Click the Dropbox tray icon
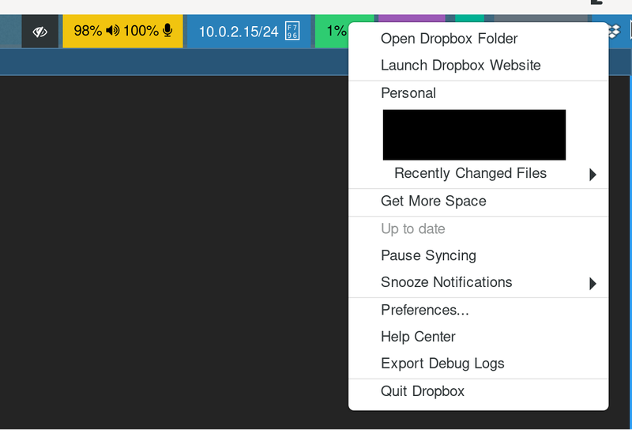 point(614,32)
